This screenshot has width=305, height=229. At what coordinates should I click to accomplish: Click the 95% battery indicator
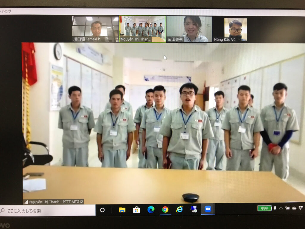(x=264, y=208)
